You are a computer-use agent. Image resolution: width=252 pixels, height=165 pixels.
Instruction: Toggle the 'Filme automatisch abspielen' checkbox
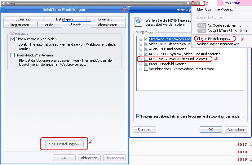(12, 39)
